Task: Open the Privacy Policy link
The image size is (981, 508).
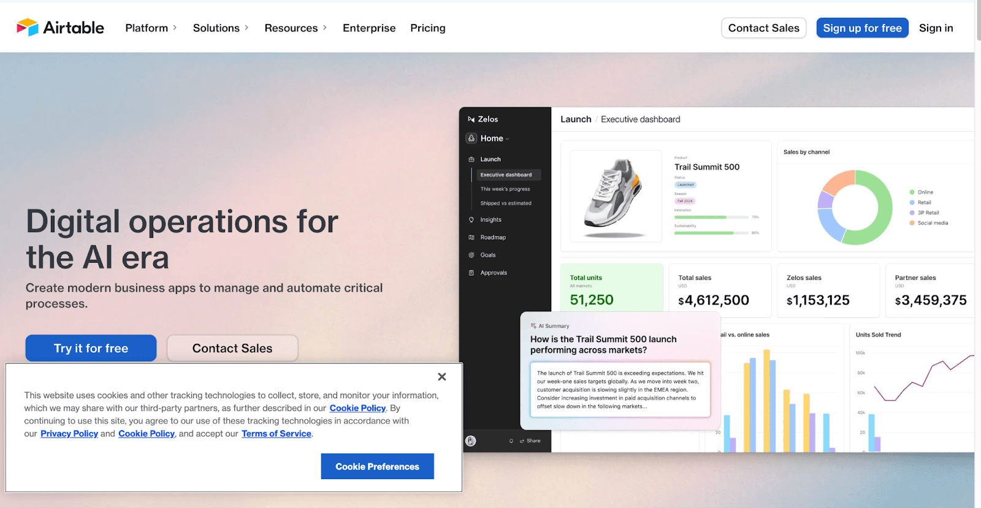Action: pos(69,434)
